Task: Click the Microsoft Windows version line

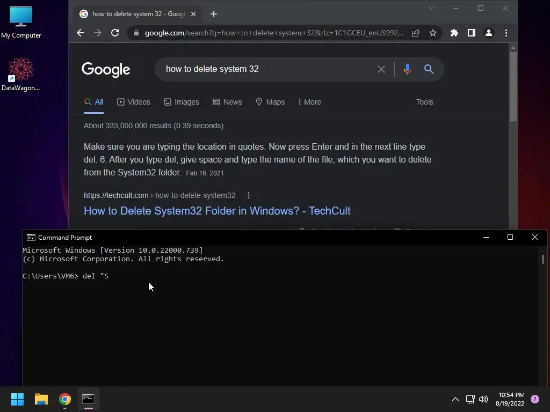Action: click(113, 250)
